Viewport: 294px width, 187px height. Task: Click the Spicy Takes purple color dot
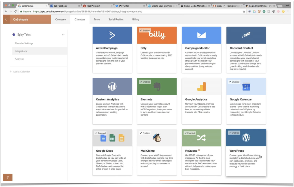coord(14,35)
